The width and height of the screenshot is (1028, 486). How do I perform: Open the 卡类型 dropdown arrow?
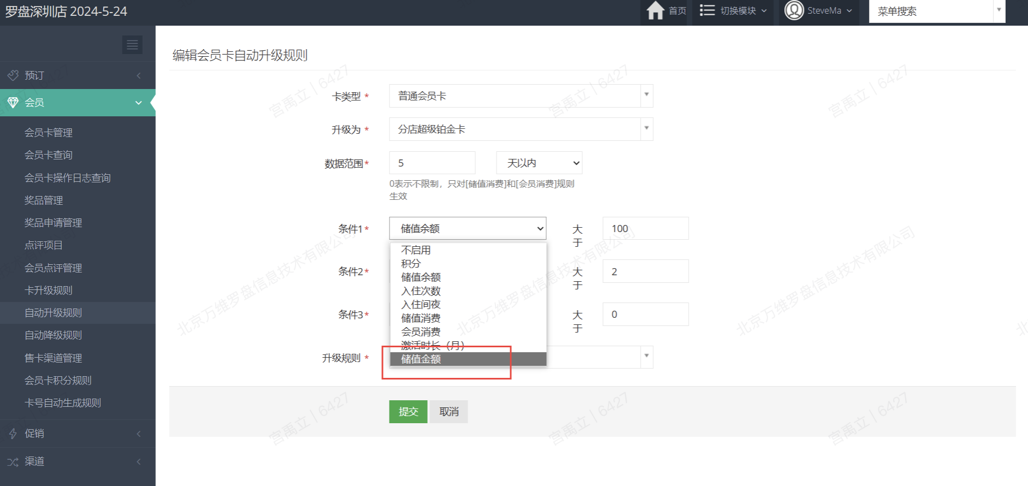[646, 95]
